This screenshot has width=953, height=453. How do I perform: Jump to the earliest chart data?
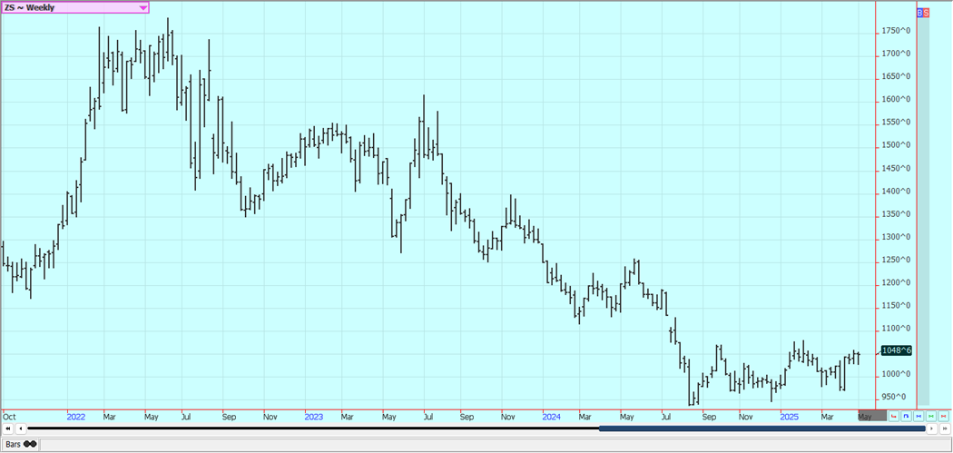pyautogui.click(x=8, y=428)
